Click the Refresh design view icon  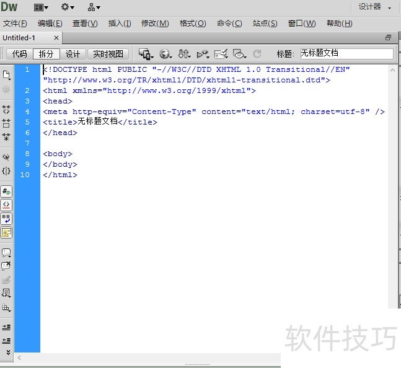click(257, 54)
